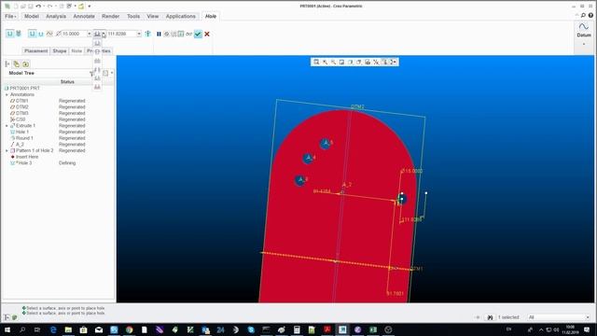Select Round 1 in the model tree
This screenshot has width=597, height=336.
pyautogui.click(x=24, y=138)
